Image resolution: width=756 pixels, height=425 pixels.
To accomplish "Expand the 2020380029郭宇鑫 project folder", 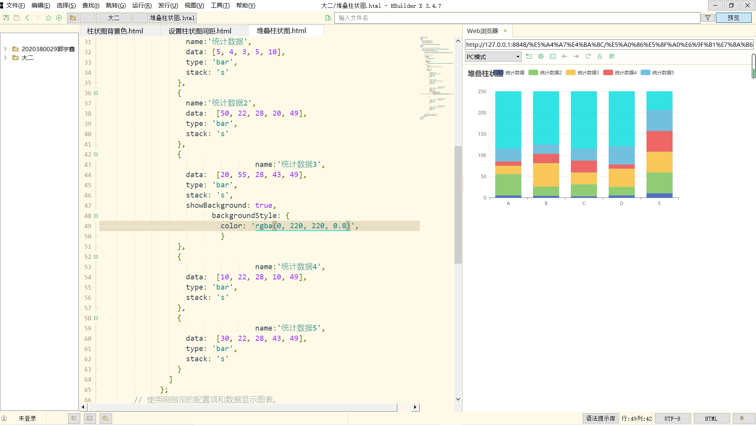I will click(x=5, y=49).
